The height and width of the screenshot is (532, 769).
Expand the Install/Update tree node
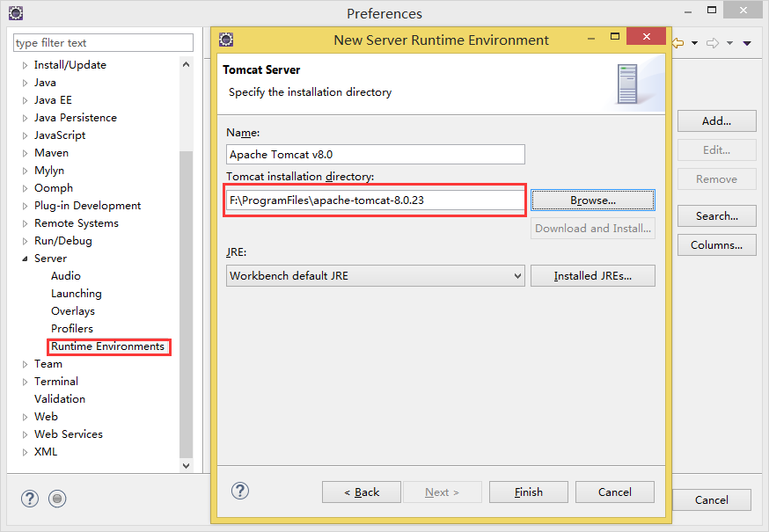tap(25, 65)
